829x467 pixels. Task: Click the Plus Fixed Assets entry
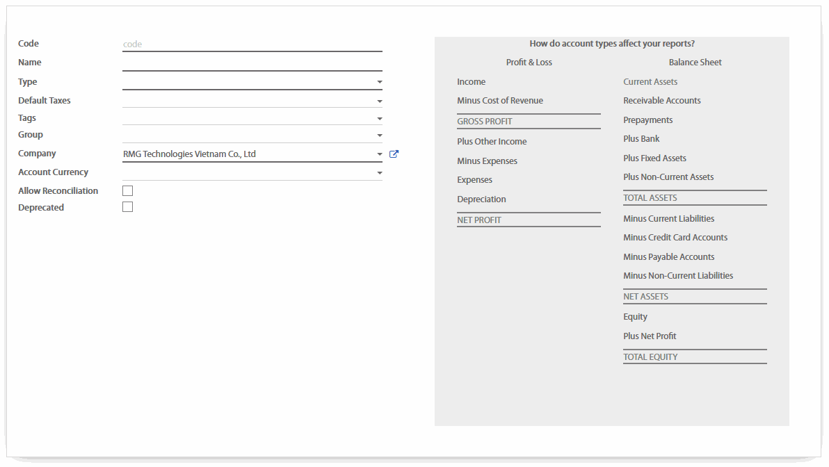coord(654,158)
